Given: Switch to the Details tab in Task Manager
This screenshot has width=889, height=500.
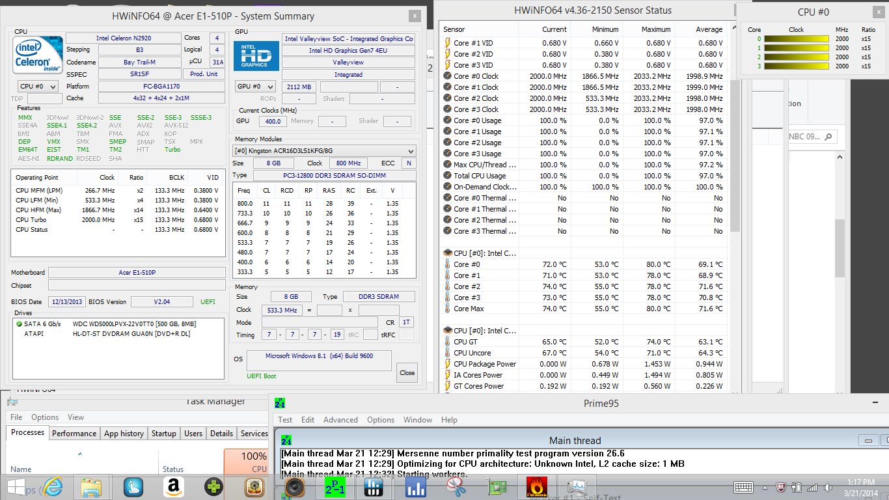Looking at the screenshot, I should tap(221, 434).
